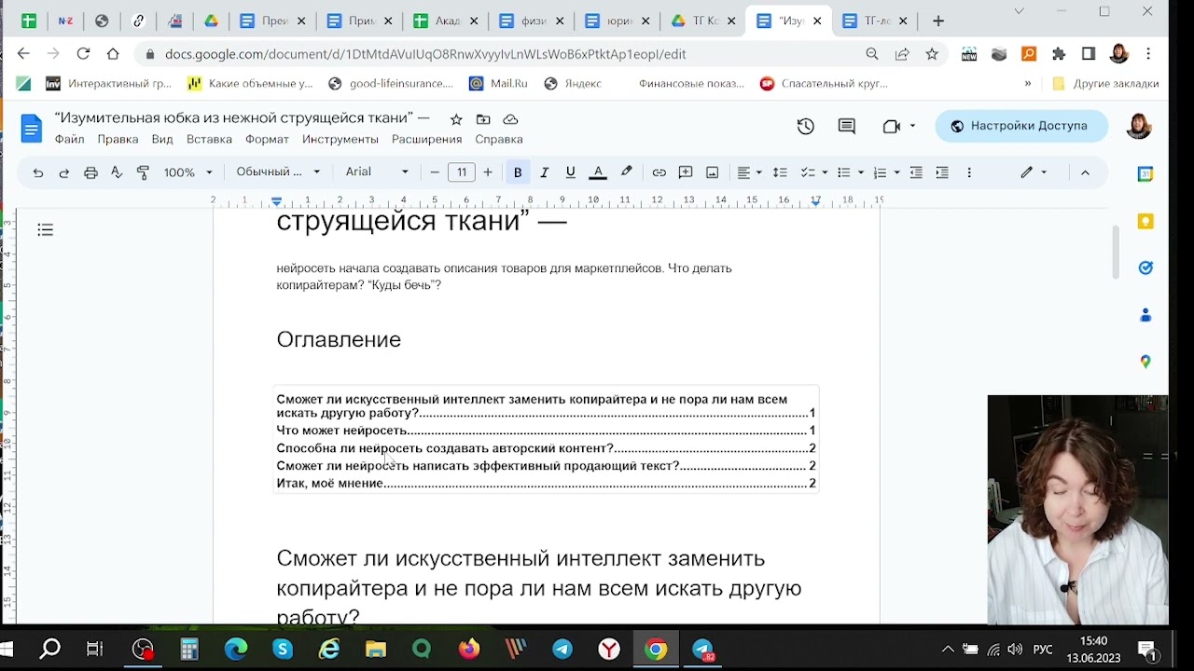This screenshot has width=1194, height=671.
Task: Click the font size field
Action: [x=461, y=172]
